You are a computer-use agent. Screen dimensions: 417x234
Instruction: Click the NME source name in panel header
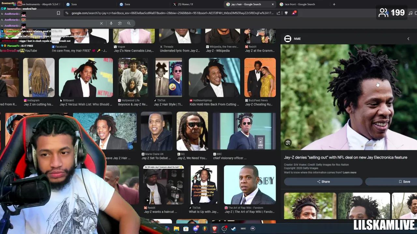pyautogui.click(x=297, y=39)
